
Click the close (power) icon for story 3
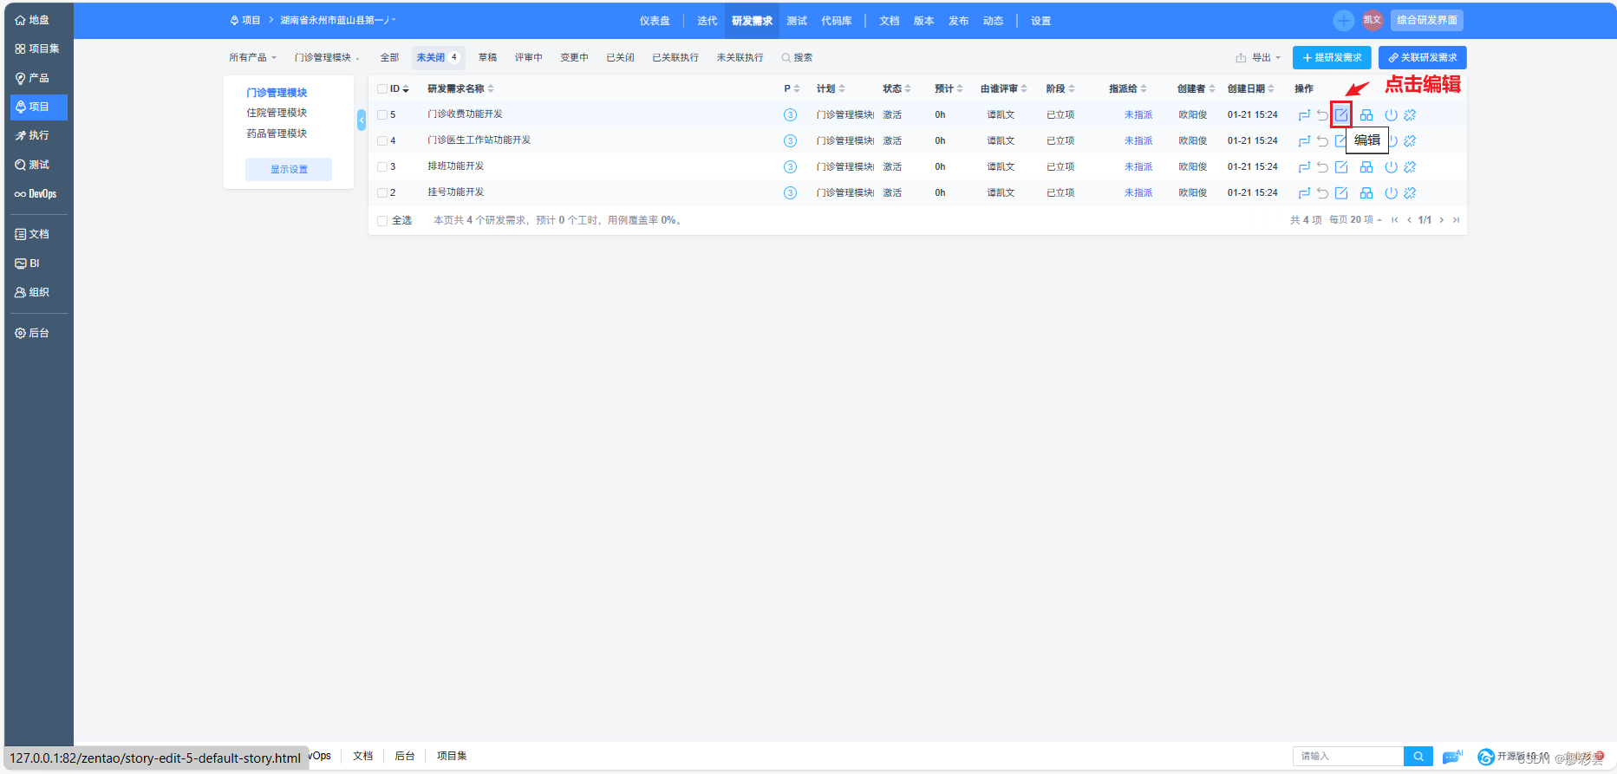tap(1391, 166)
